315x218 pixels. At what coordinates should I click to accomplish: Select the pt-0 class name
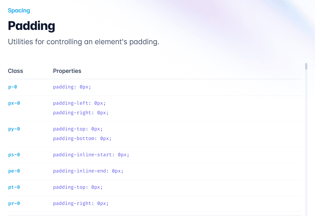tap(14, 187)
